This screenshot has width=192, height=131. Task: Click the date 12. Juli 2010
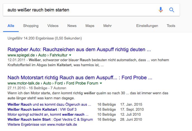(131, 114)
